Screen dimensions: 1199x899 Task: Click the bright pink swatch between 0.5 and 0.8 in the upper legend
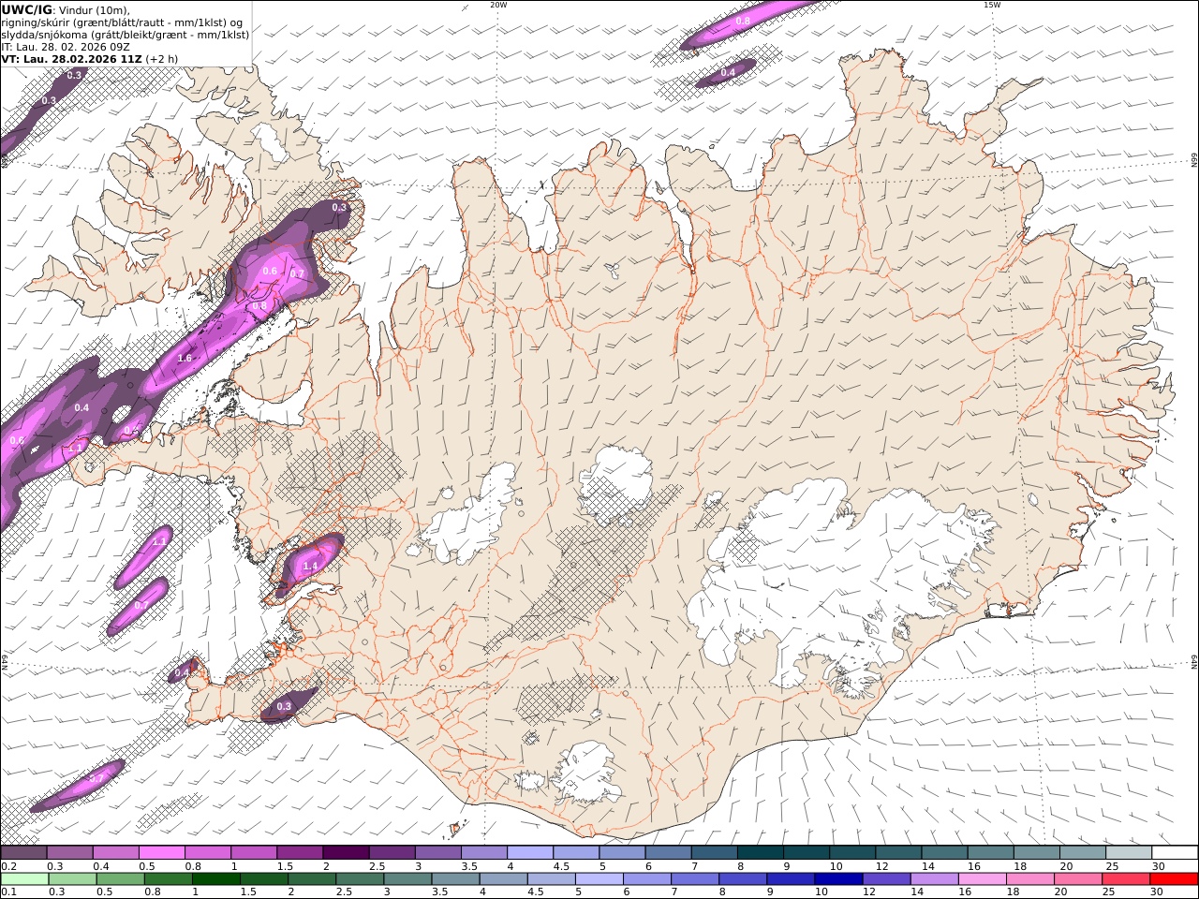pyautogui.click(x=161, y=853)
